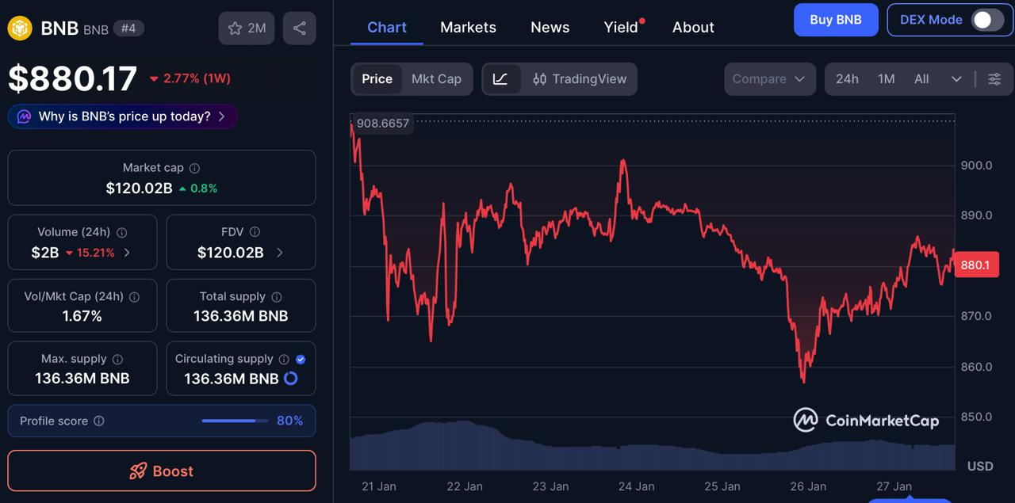Switch chart to Mkt Cap
This screenshot has height=503, width=1015.
(x=436, y=79)
